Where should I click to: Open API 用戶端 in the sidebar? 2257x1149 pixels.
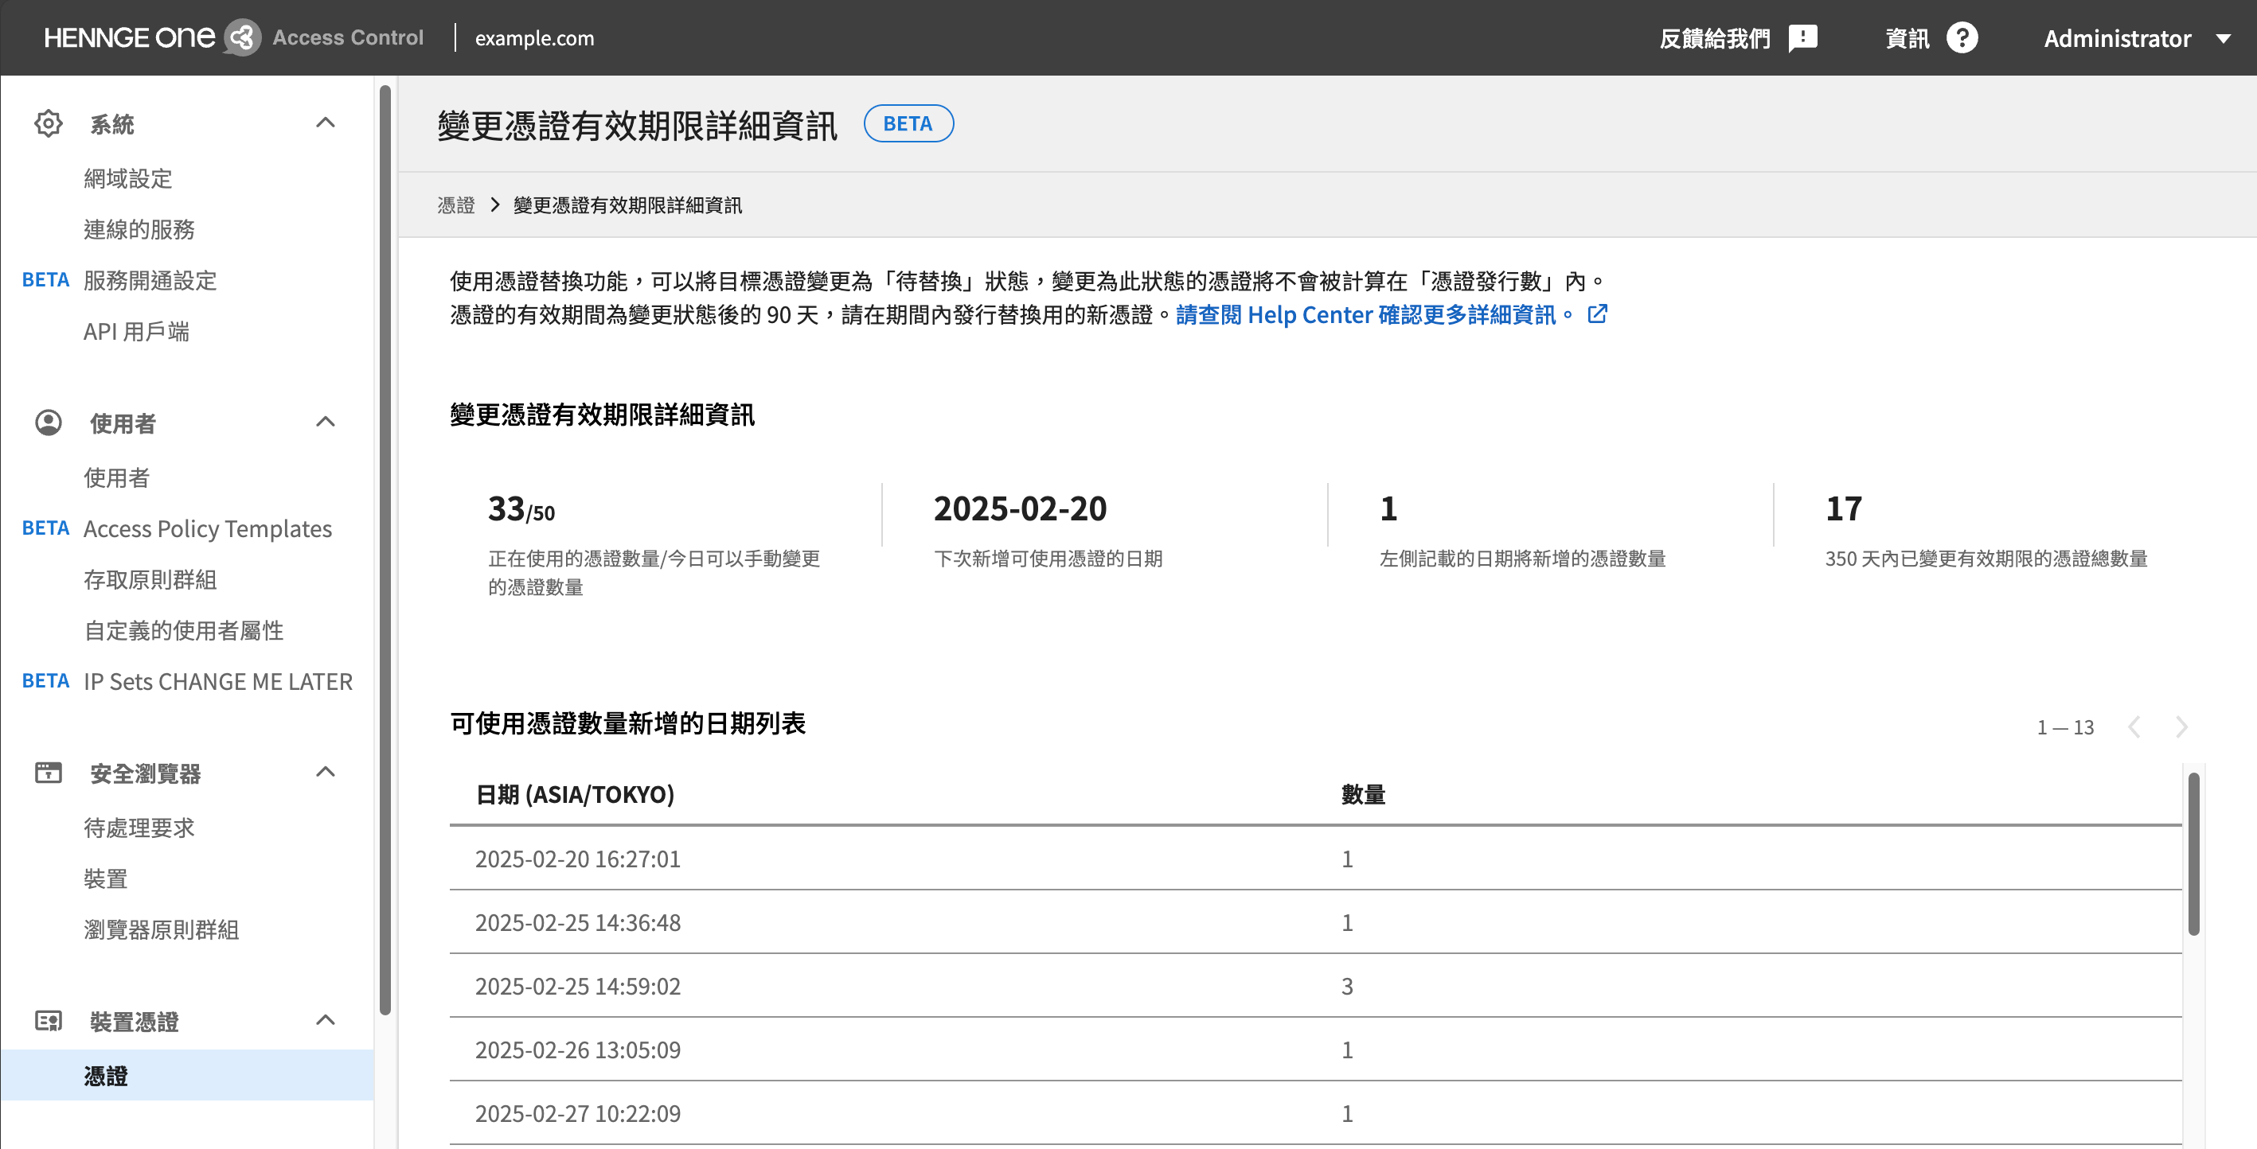coord(136,331)
